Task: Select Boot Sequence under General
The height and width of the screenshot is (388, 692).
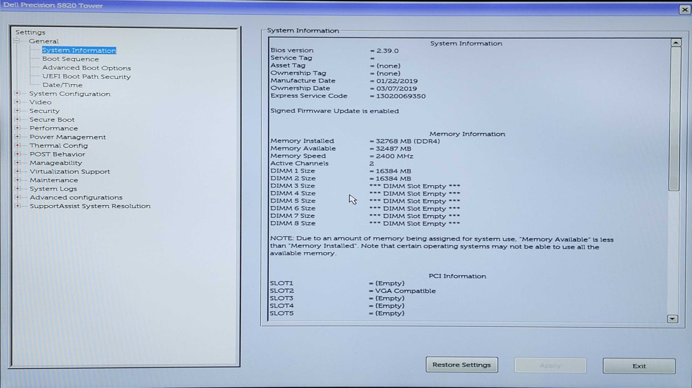Action: click(x=70, y=59)
